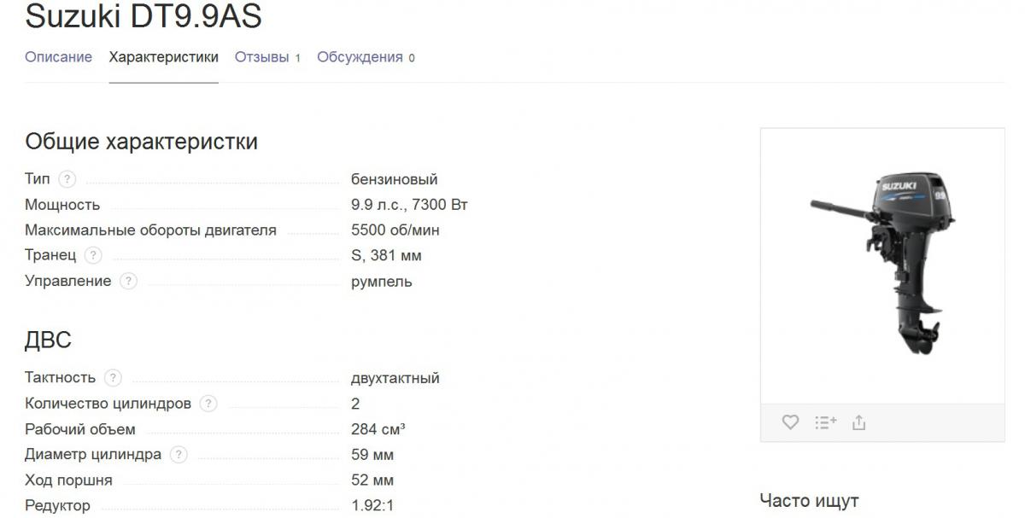The height and width of the screenshot is (518, 1025).
Task: Open the Транец help tooltip icon
Action: coord(93,255)
